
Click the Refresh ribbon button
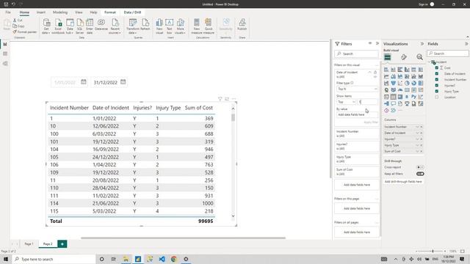145,24
